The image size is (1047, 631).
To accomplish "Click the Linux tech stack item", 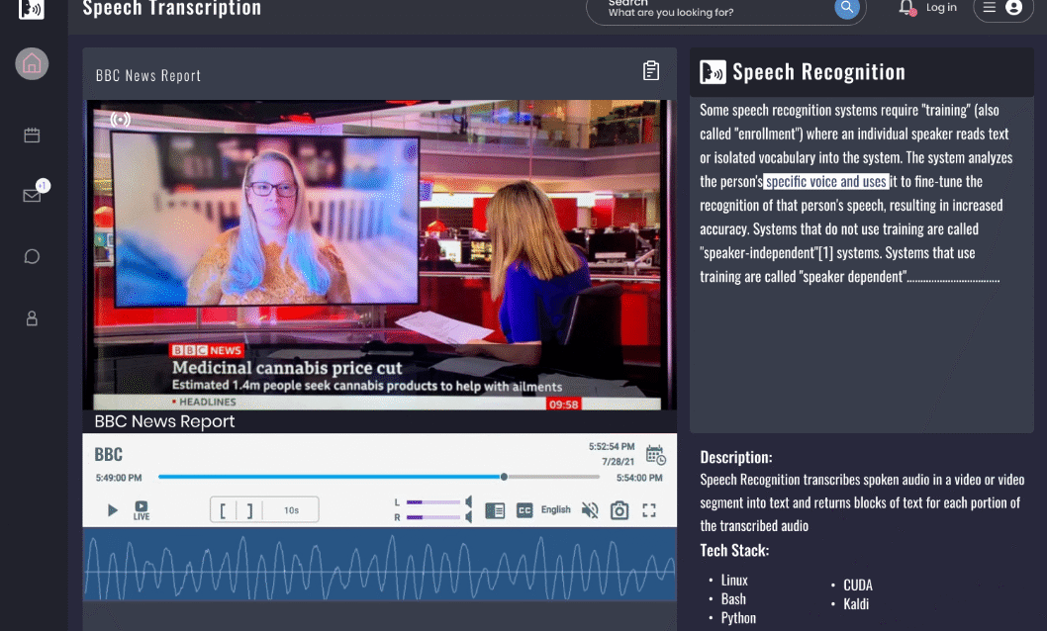I will click(734, 581).
